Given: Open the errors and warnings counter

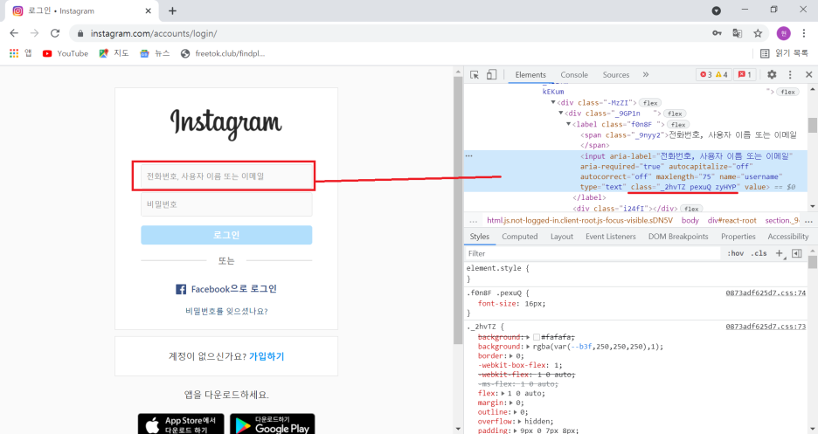Looking at the screenshot, I should (714, 74).
